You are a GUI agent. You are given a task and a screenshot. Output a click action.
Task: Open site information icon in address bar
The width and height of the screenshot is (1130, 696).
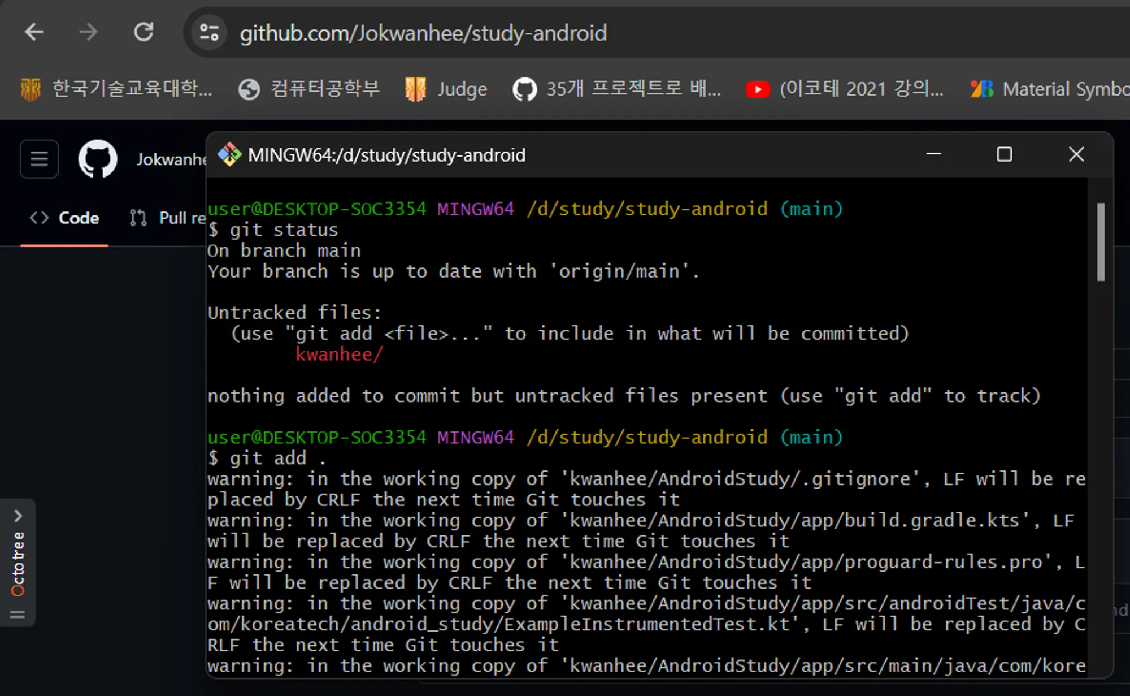(209, 33)
